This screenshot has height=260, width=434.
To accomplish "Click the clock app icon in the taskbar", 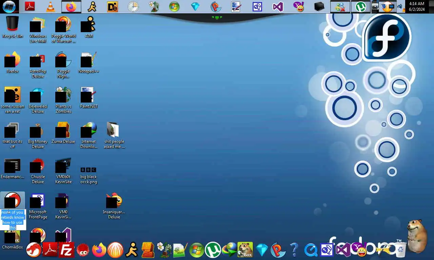I will [x=133, y=6].
